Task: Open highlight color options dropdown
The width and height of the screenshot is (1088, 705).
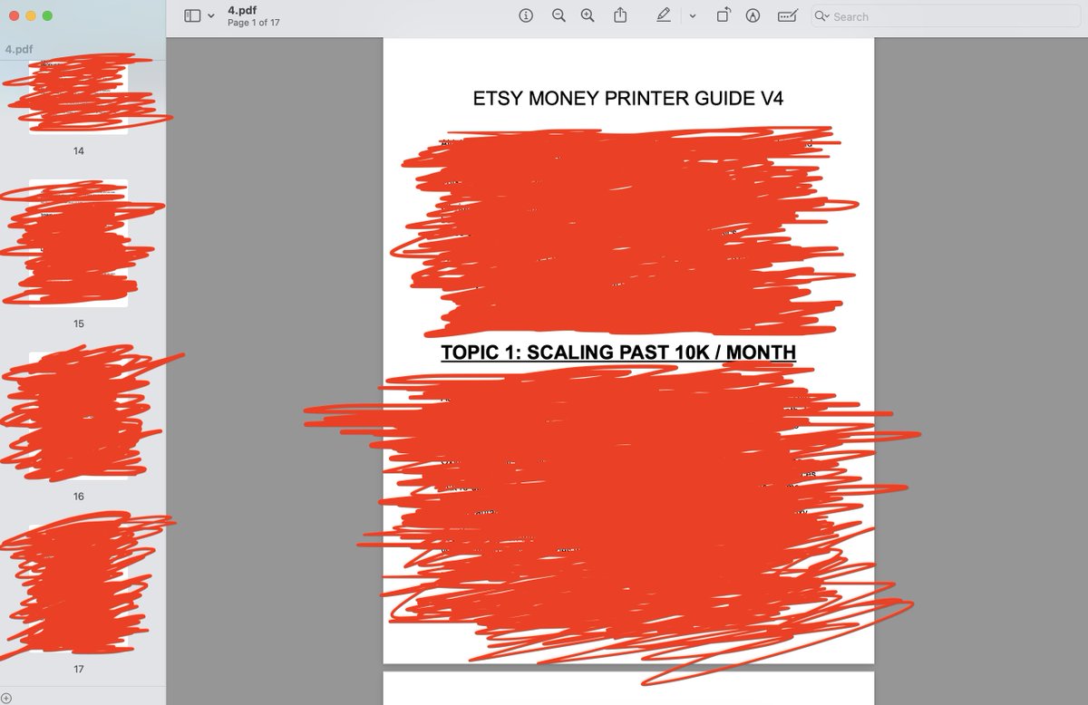Action: (693, 16)
